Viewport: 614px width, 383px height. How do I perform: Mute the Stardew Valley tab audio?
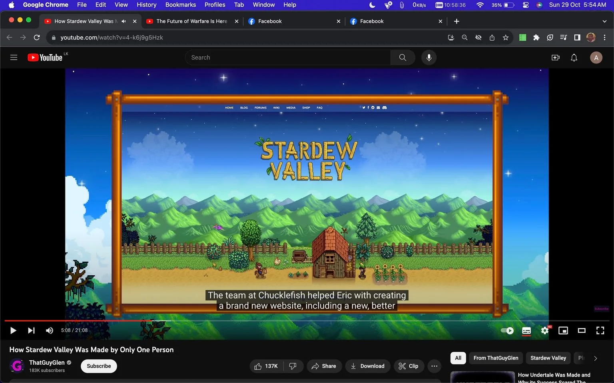tap(124, 21)
